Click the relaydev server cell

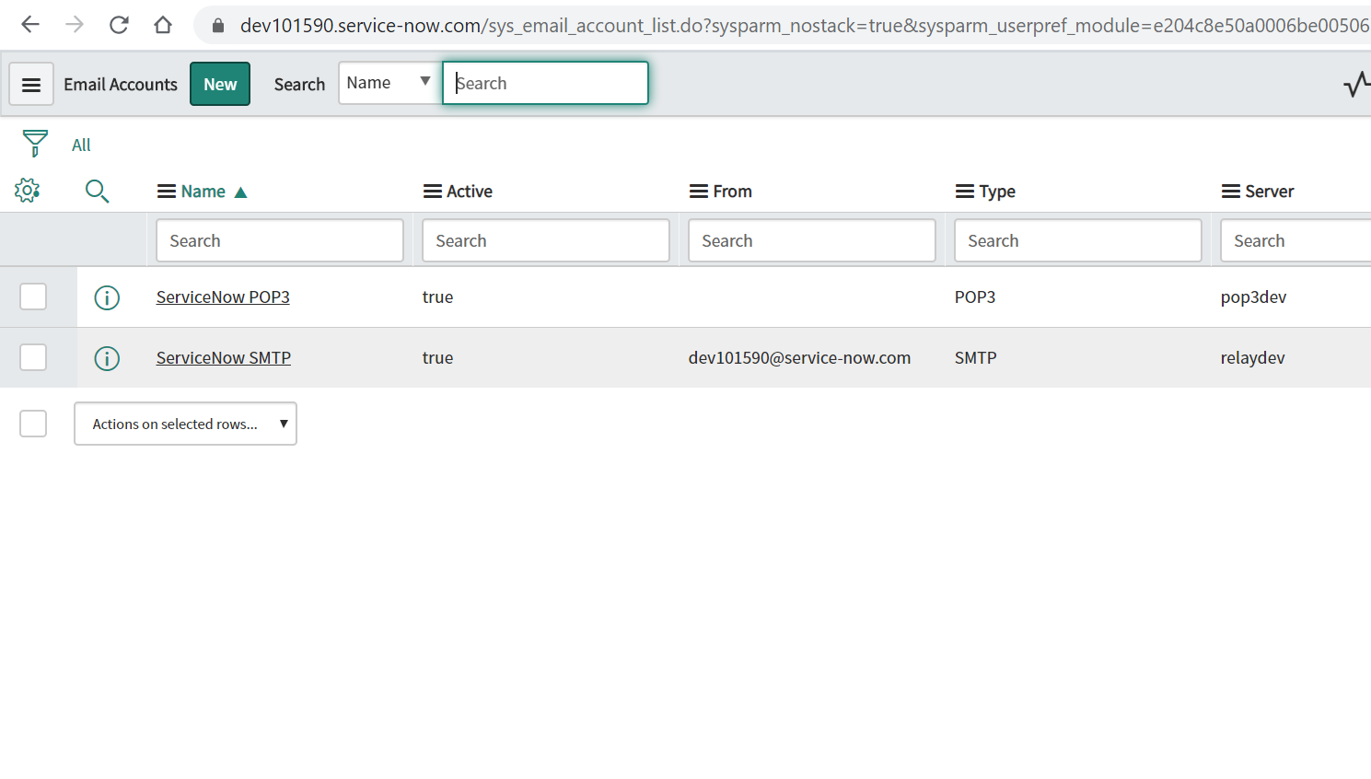click(x=1253, y=358)
